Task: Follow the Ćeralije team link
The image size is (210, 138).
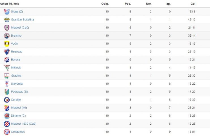Action: 16,100
